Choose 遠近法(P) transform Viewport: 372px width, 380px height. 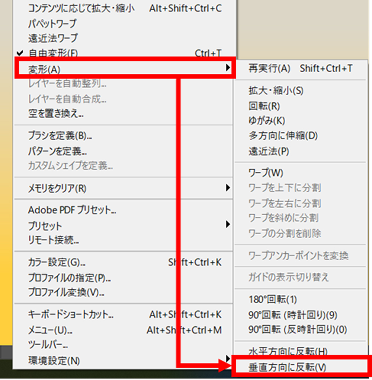269,152
